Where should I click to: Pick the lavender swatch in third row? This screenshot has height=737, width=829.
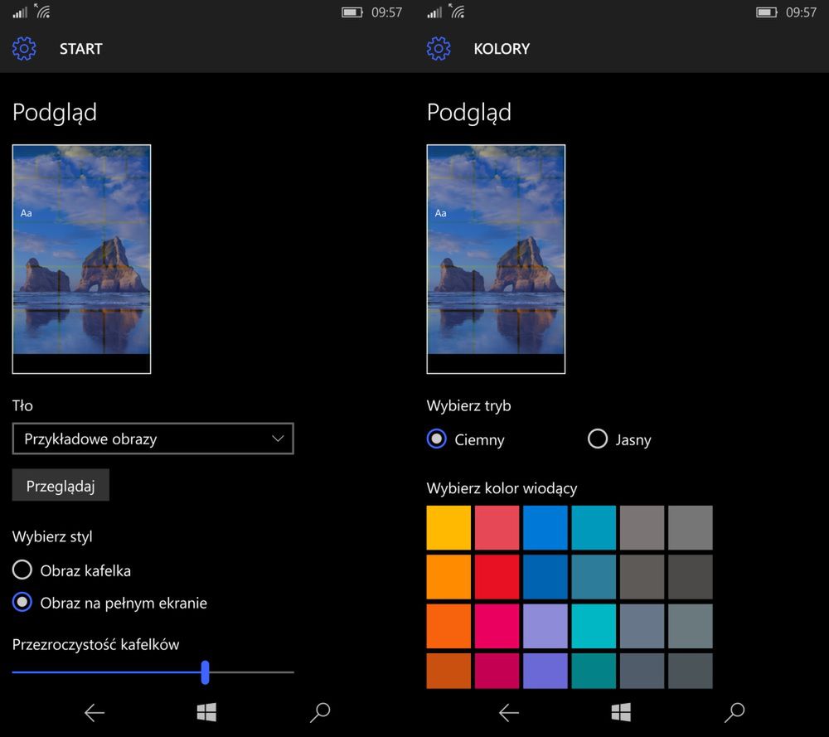(x=545, y=626)
